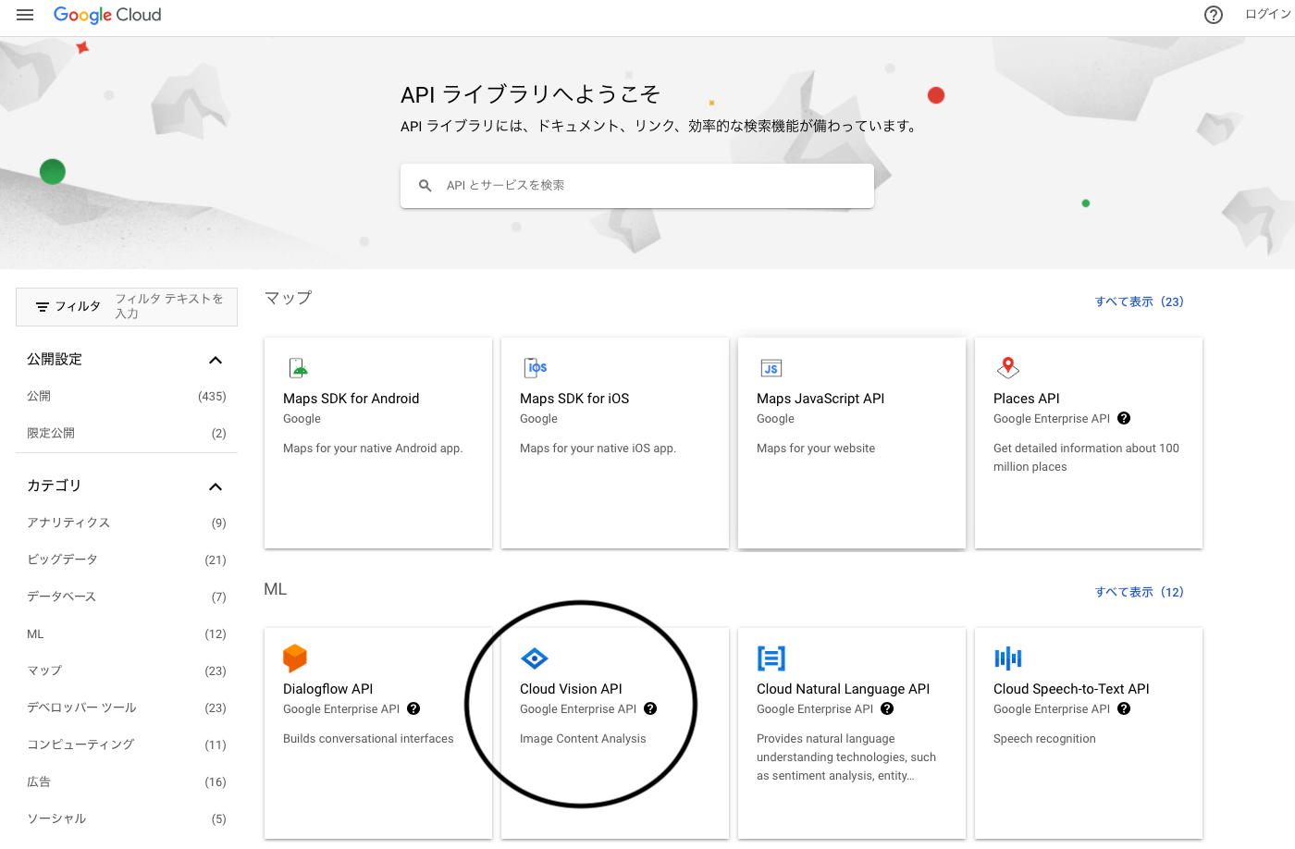The width and height of the screenshot is (1295, 849).
Task: Click すべて表示 (23) for マップ section
Action: (1140, 301)
